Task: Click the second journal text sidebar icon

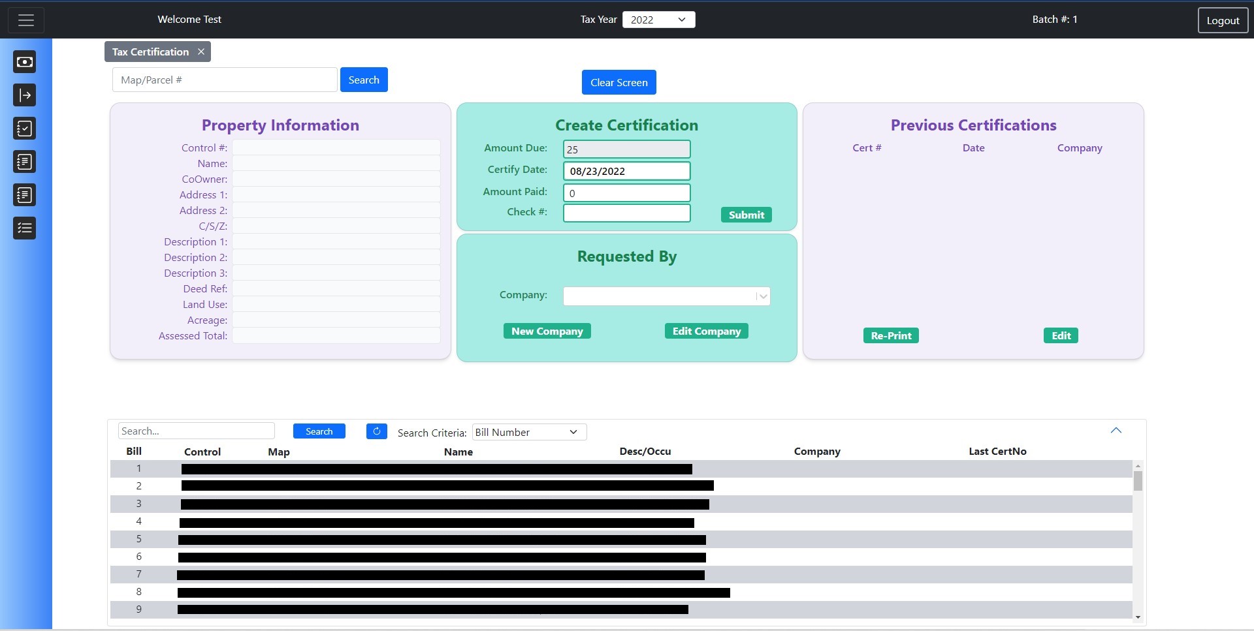Action: click(25, 195)
